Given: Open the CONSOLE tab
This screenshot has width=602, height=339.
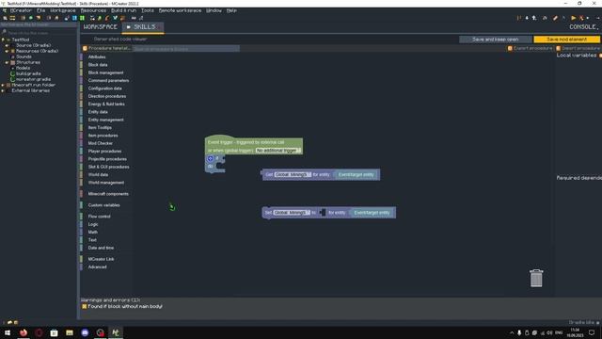Looking at the screenshot, I should pyautogui.click(x=583, y=27).
